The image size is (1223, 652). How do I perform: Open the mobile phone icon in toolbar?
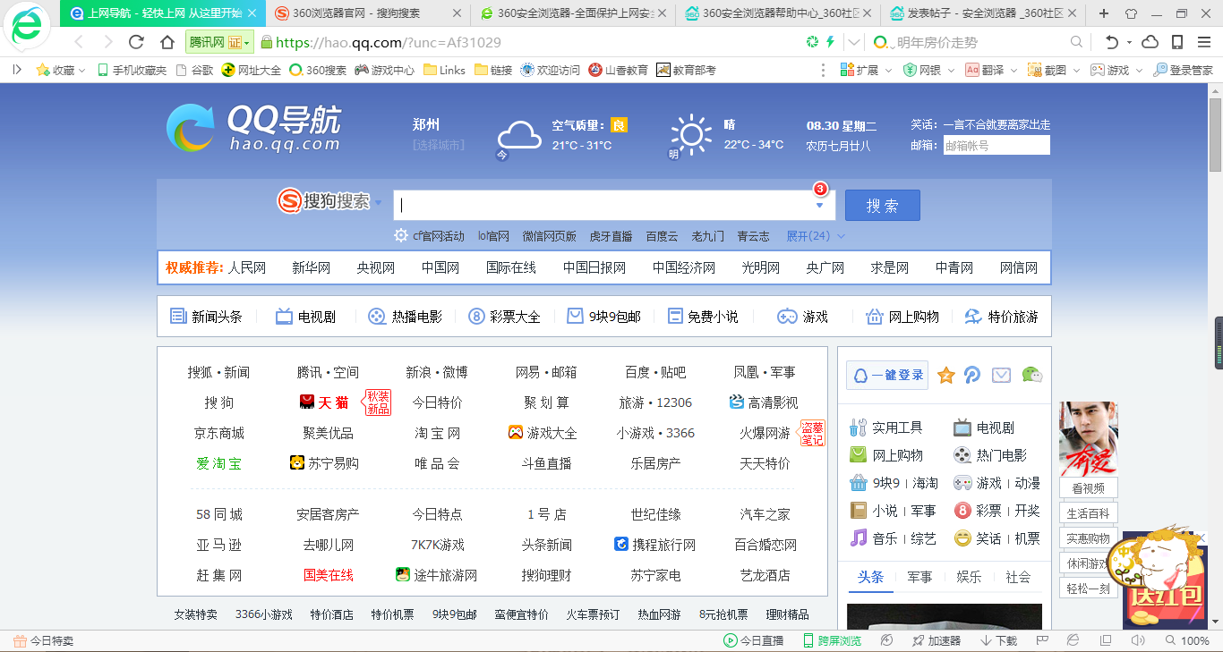1177,42
